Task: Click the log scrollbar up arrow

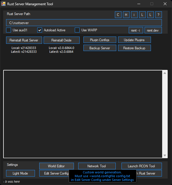Action: point(165,73)
